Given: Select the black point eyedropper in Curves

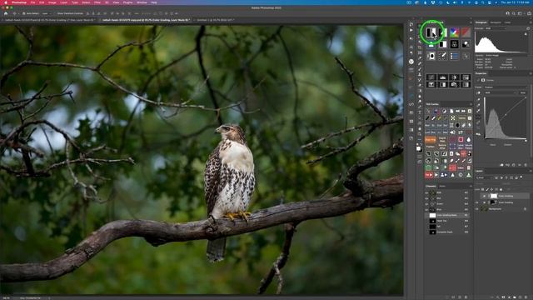Looking at the screenshot, I should pos(478,99).
